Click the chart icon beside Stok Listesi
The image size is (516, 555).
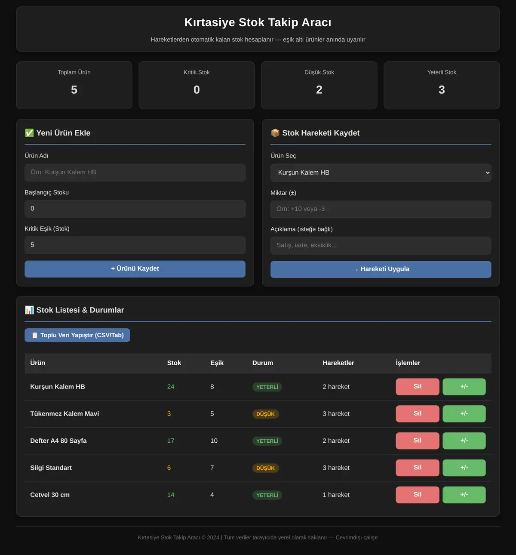click(x=29, y=310)
